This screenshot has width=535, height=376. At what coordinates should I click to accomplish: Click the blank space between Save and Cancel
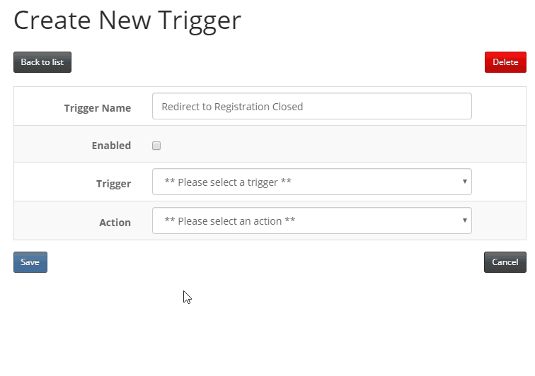(265, 262)
